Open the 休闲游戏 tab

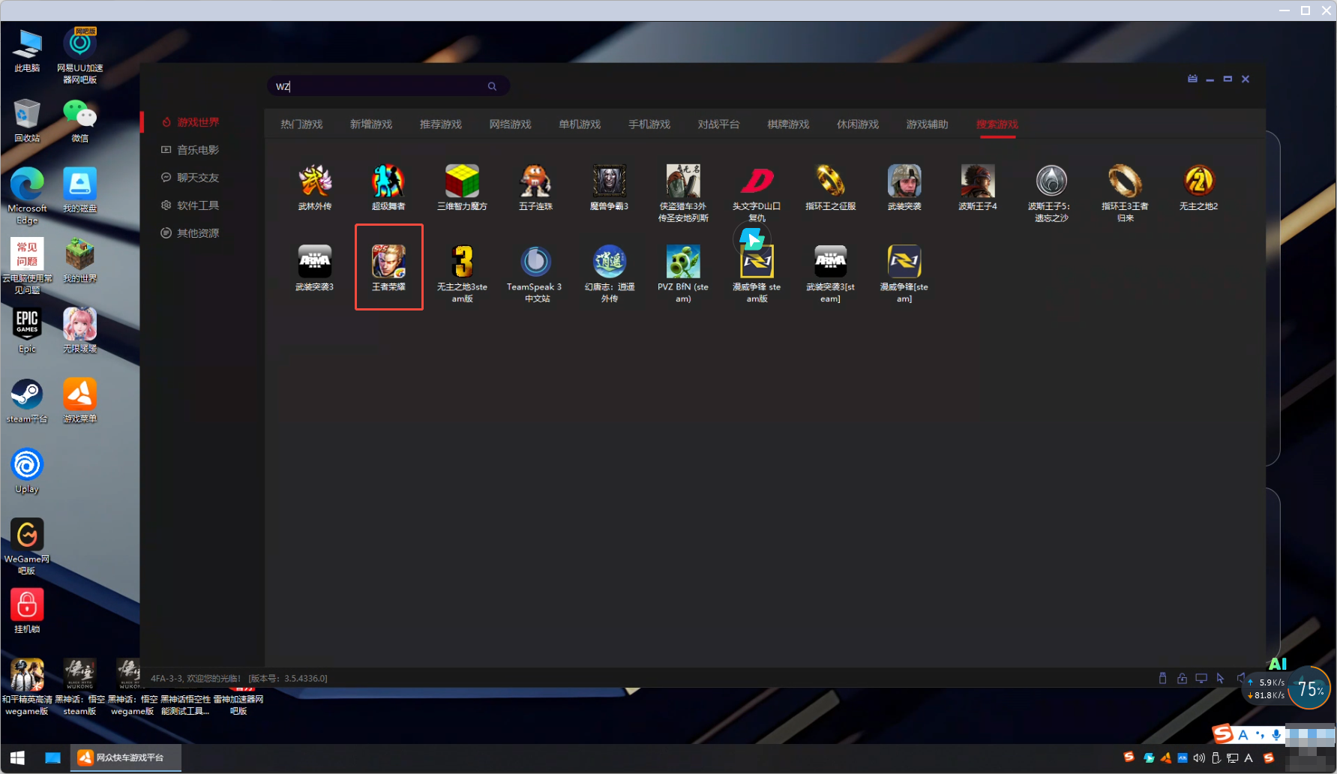coord(858,124)
